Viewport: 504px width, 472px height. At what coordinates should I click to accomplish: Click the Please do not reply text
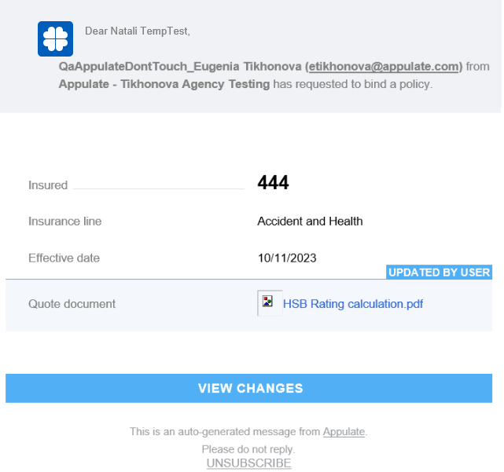248,449
